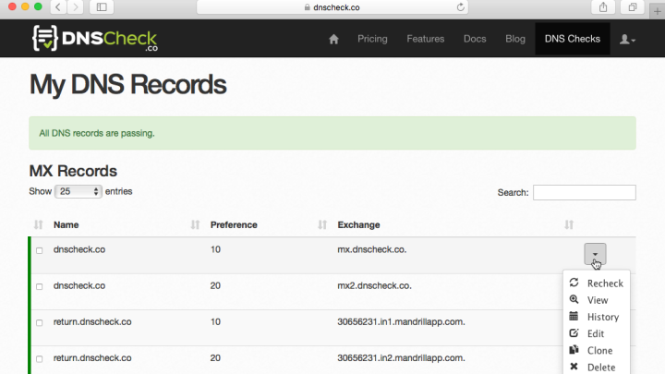
Task: Toggle Safari sidebar button
Action: point(102,7)
